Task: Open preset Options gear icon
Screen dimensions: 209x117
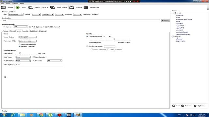Action: click(195, 106)
